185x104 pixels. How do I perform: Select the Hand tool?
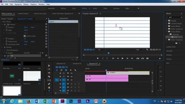[49, 88]
